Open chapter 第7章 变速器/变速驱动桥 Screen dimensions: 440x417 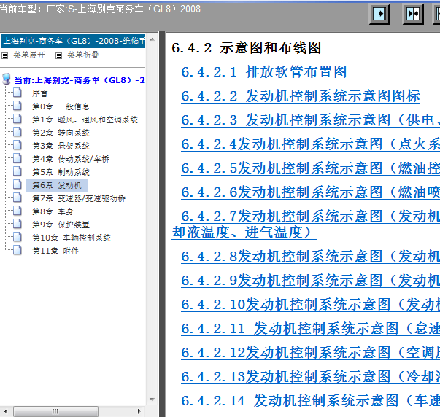(x=79, y=198)
